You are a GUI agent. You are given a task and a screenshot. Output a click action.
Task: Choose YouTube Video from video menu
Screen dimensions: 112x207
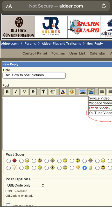tap(100, 113)
